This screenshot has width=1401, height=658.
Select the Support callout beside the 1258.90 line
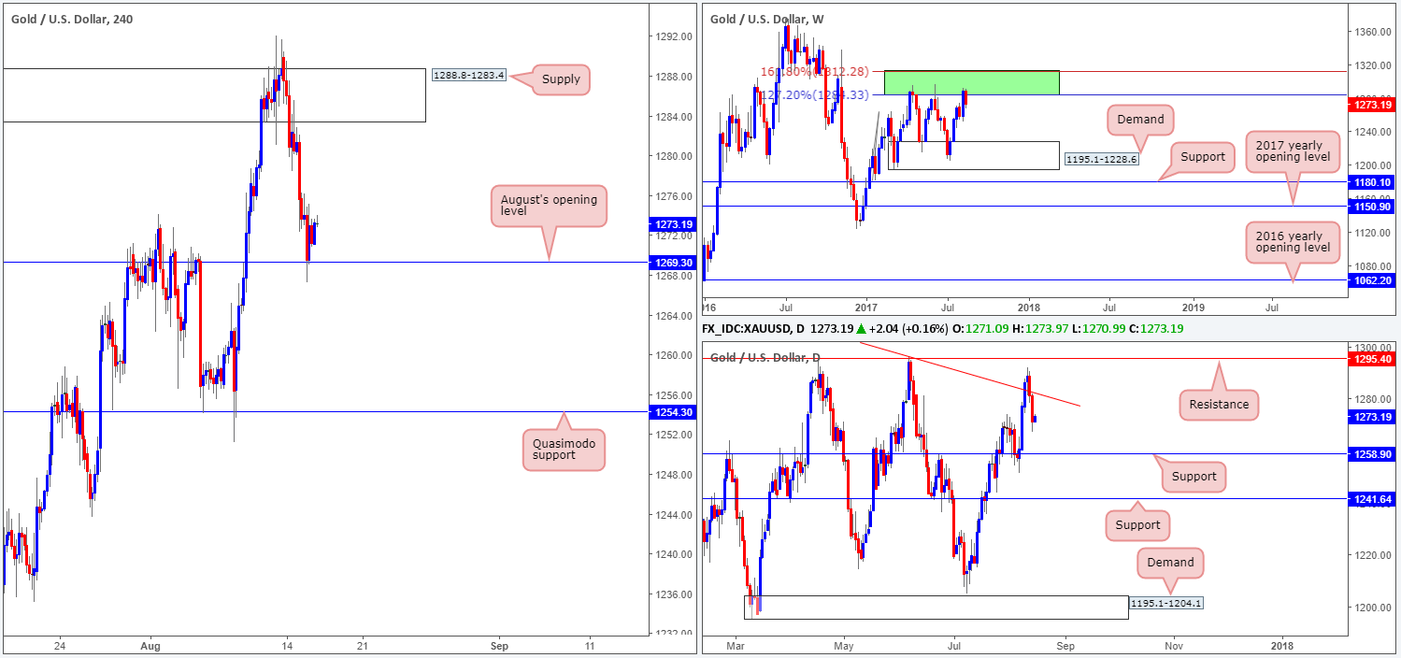point(1194,477)
